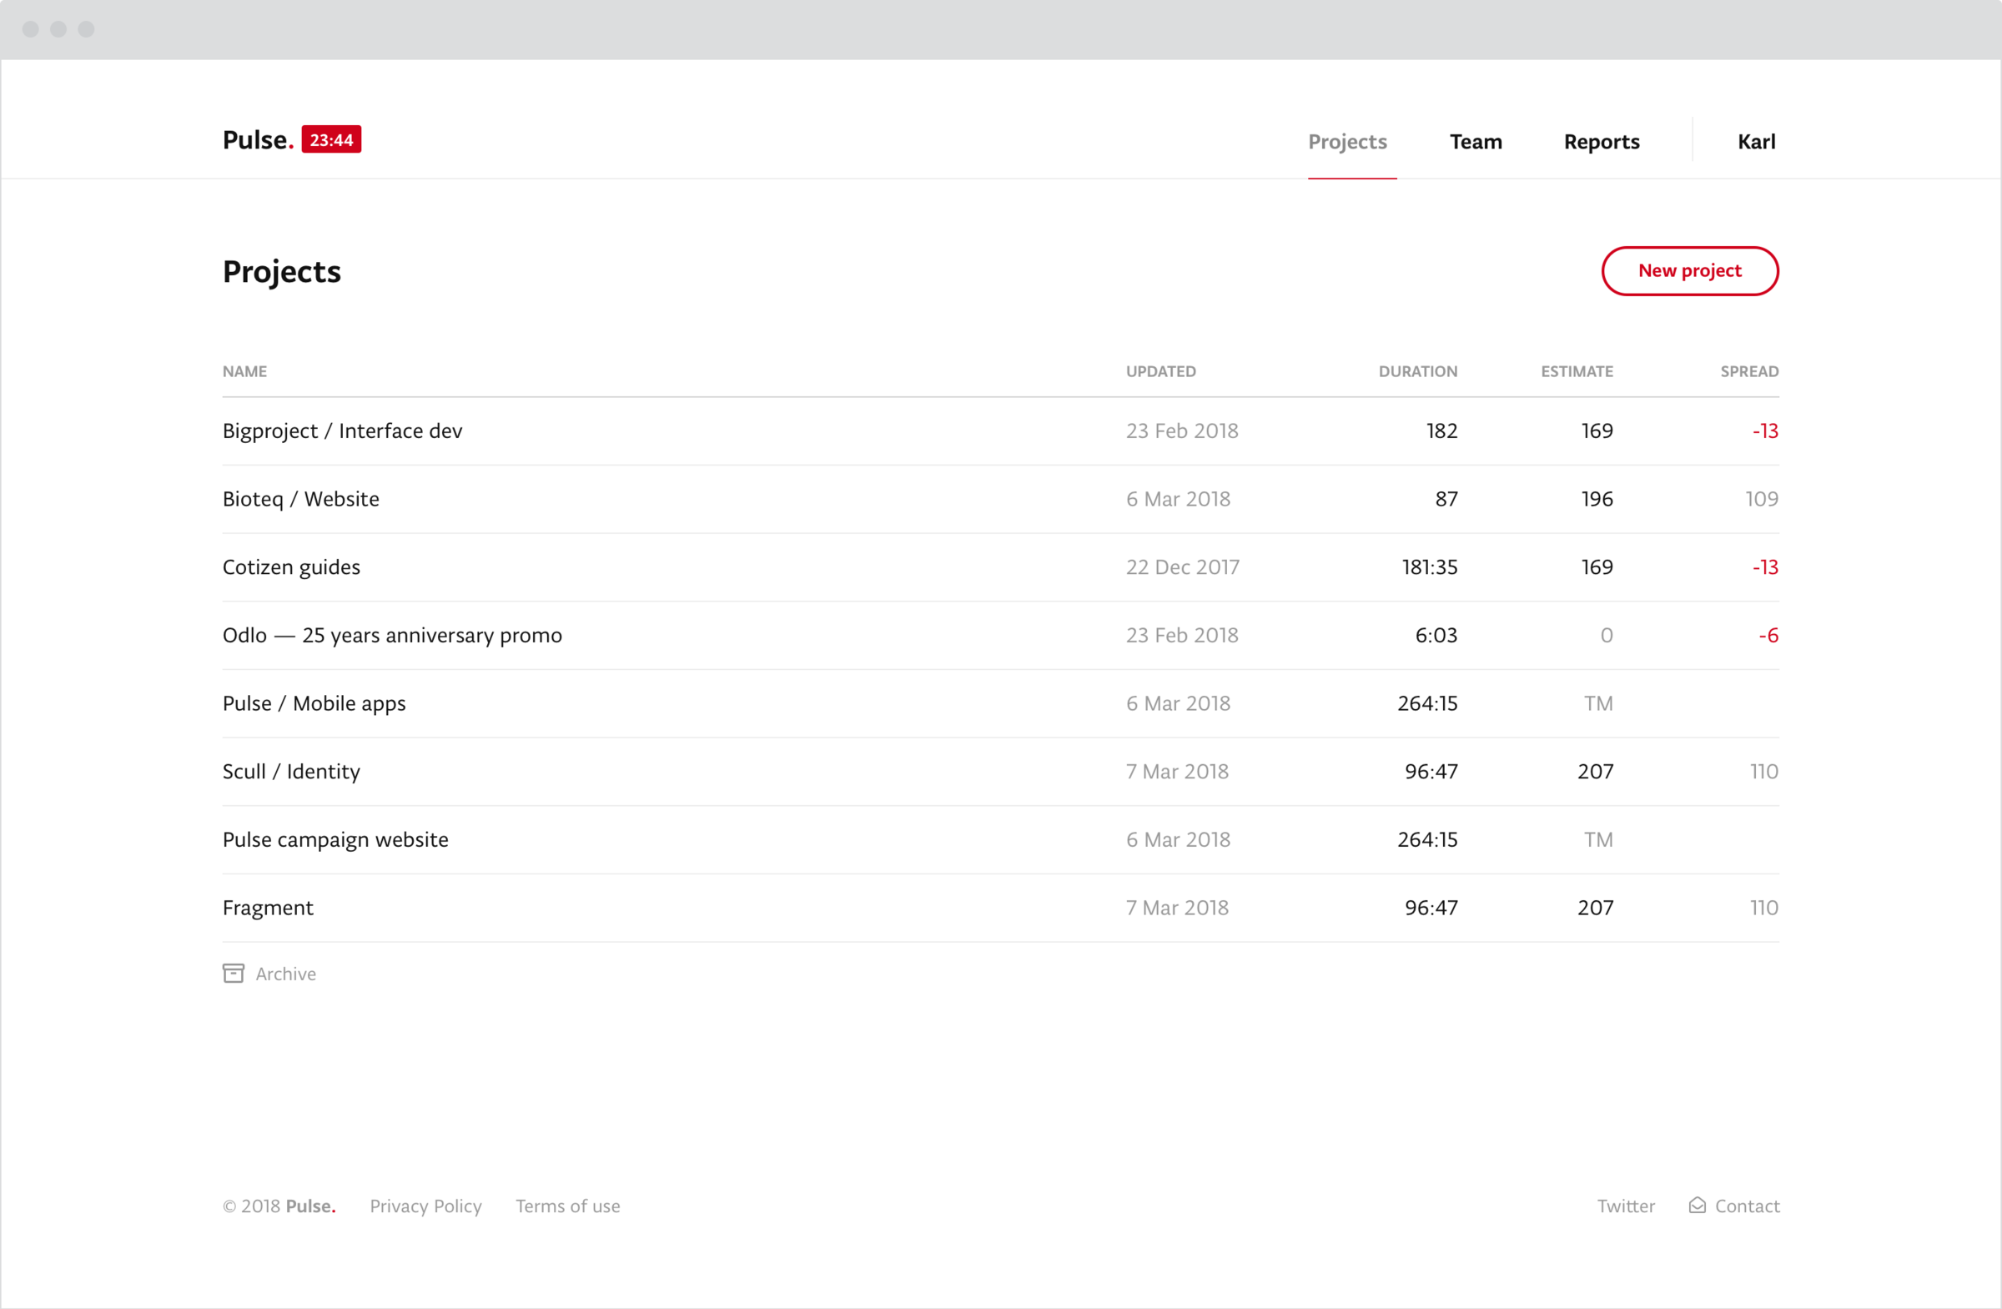
Task: Click duration 87 in Bioteq row
Action: 1446,499
